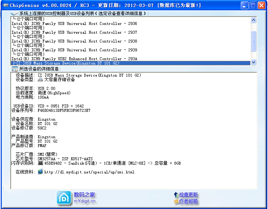Image resolution: width=268 pixels, height=209 pixels.
Task: Maximize the ChipGenius window
Action: click(253, 5)
